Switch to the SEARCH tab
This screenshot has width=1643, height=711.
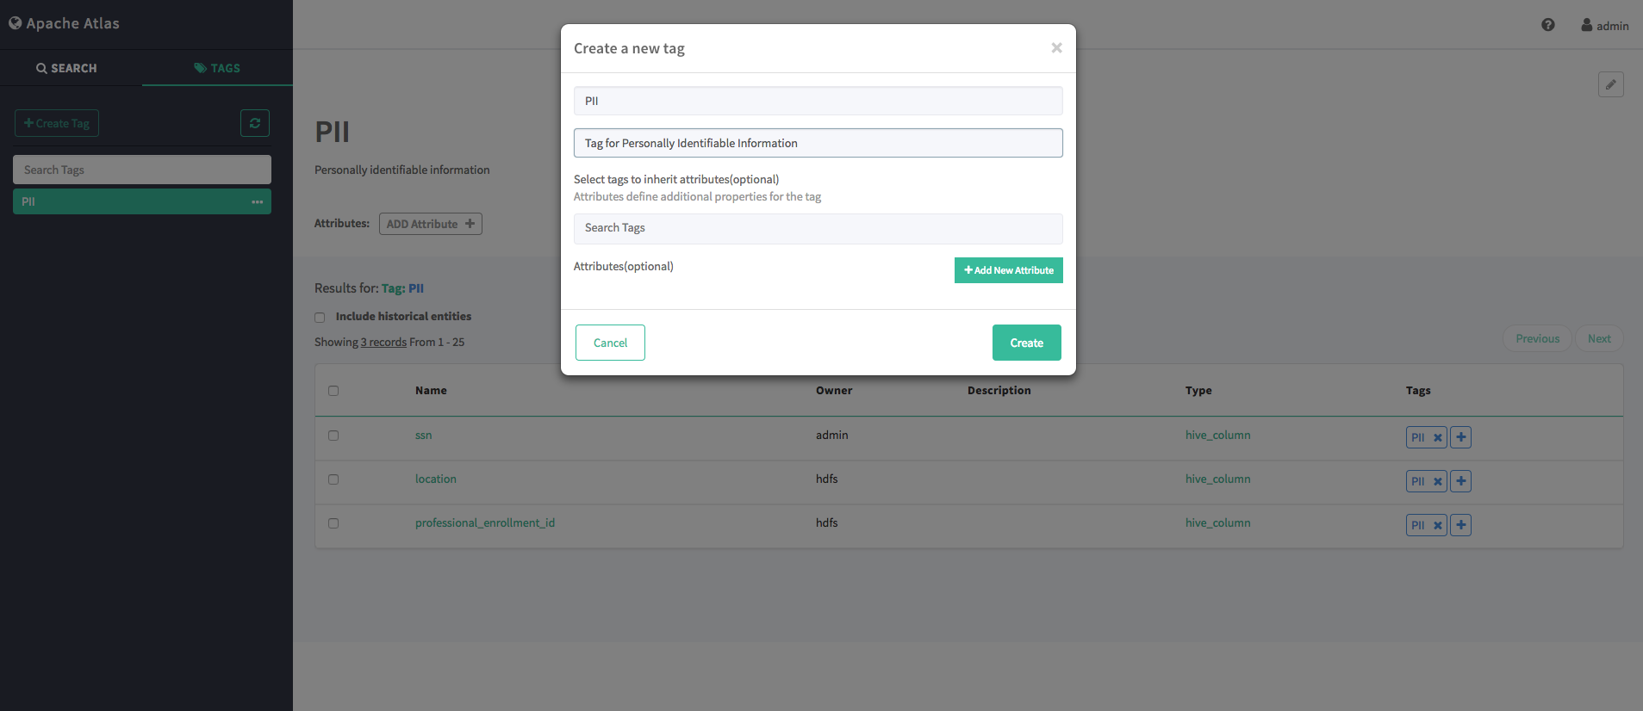66,67
